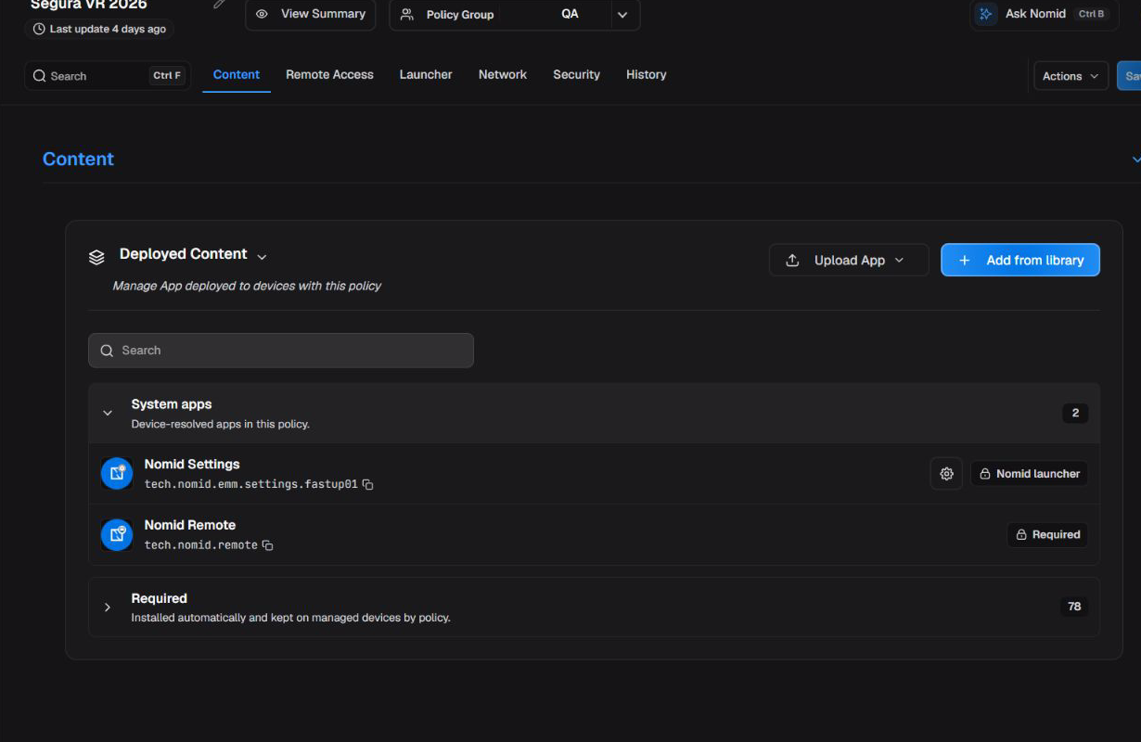Screen dimensions: 1141x742
Task: Click the Ask Nomid sparkle icon
Action: point(985,14)
